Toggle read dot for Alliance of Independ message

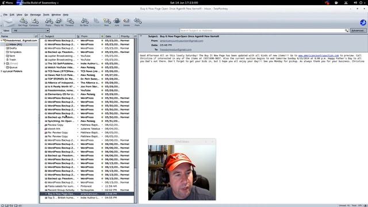(x=102, y=83)
